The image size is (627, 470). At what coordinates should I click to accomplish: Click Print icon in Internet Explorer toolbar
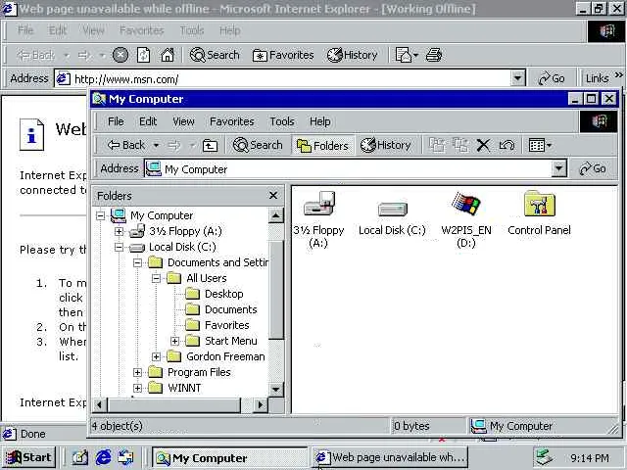coord(434,55)
